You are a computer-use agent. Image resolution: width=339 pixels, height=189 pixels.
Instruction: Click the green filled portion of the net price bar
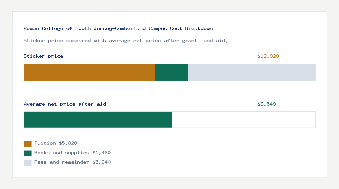coord(98,119)
